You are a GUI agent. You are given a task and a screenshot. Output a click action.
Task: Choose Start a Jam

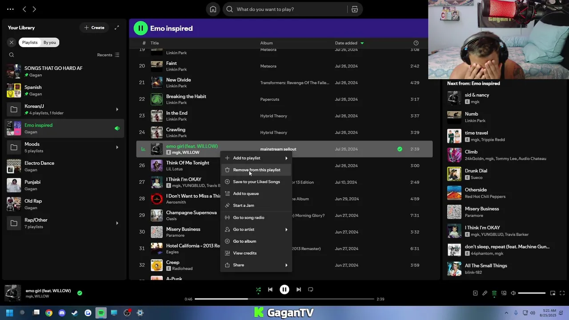(x=256, y=205)
